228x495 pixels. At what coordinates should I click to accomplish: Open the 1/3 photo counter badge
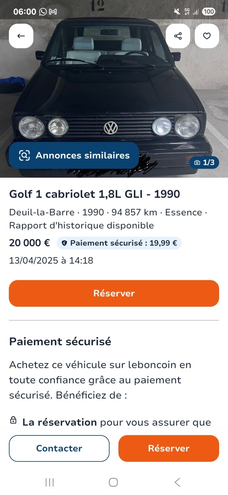[x=204, y=162]
